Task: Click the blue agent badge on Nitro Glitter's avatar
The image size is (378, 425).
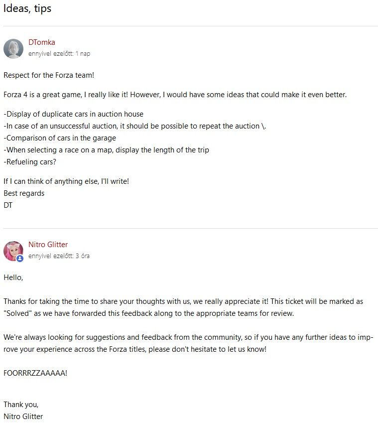Action: [20, 259]
